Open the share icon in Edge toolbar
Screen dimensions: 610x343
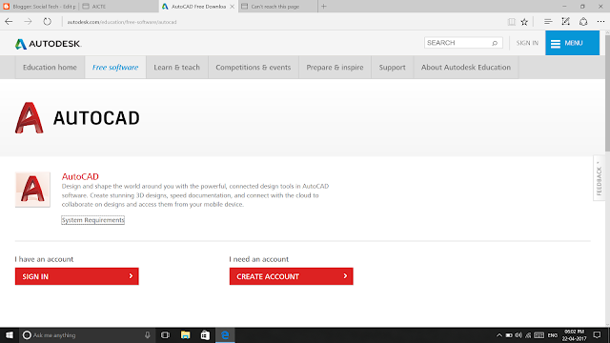pyautogui.click(x=583, y=22)
